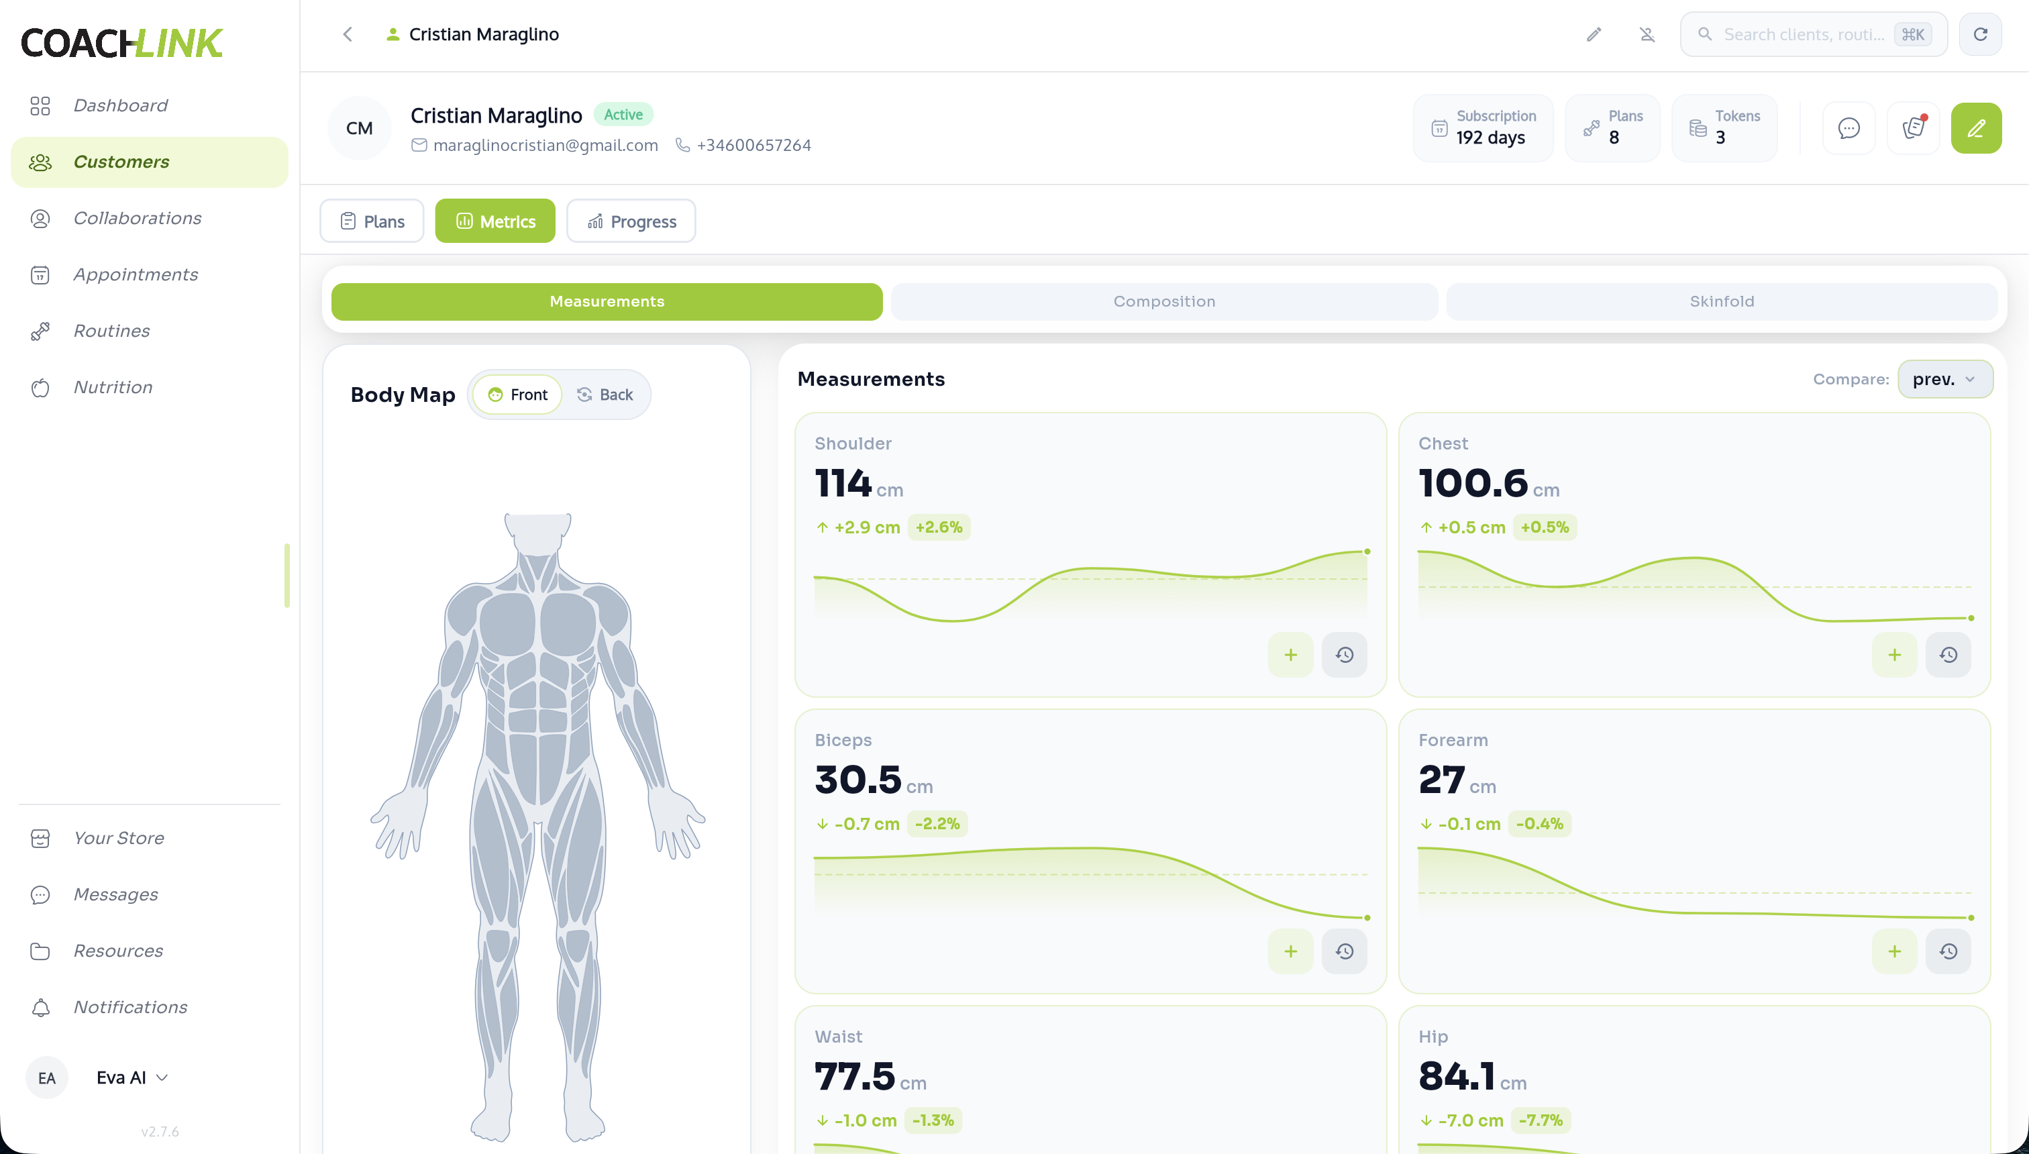Click the Hip -7.7% change badge

click(1541, 1120)
